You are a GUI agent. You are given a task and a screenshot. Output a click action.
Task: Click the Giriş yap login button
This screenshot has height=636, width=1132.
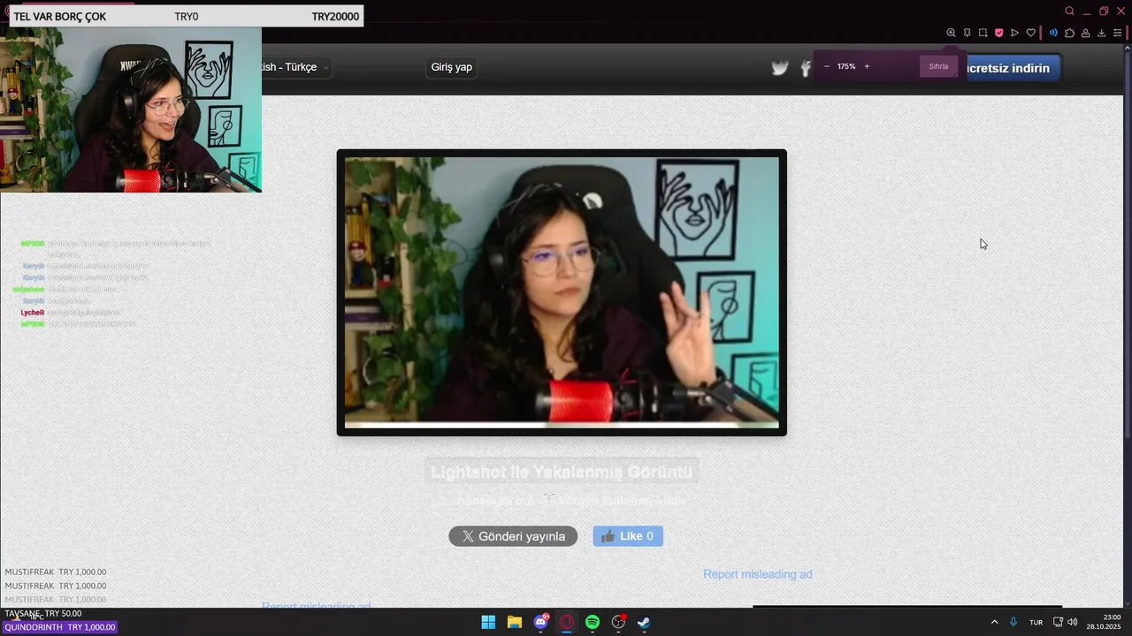(451, 67)
